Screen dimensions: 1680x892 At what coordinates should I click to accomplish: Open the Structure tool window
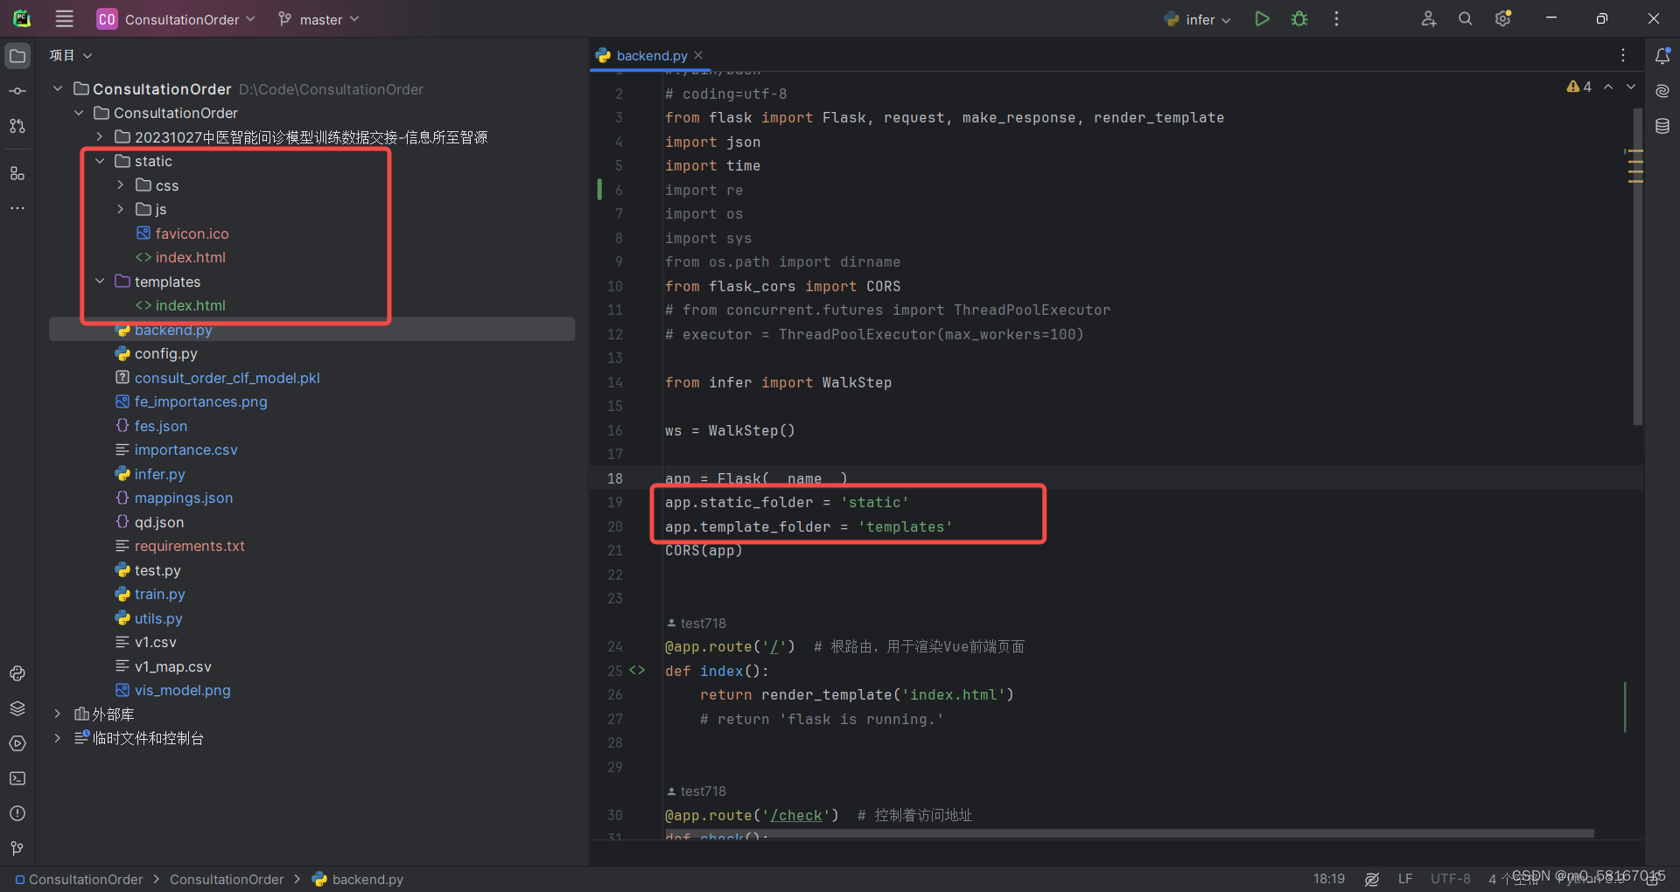click(x=17, y=173)
